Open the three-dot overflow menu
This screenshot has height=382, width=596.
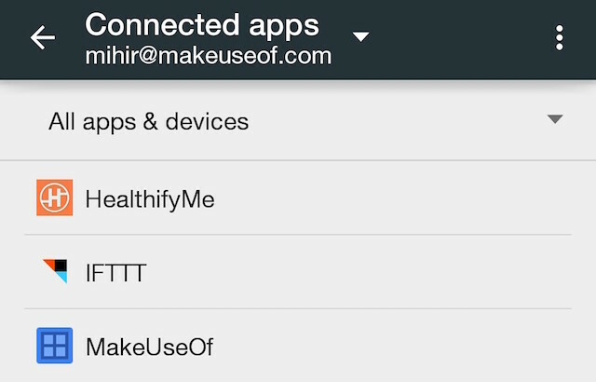[x=559, y=37]
